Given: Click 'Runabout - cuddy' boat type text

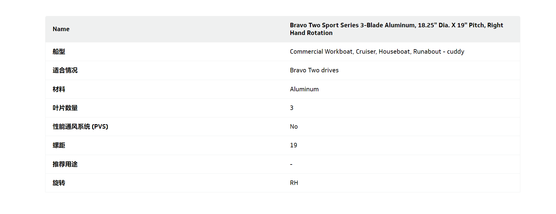Looking at the screenshot, I should (x=438, y=52).
